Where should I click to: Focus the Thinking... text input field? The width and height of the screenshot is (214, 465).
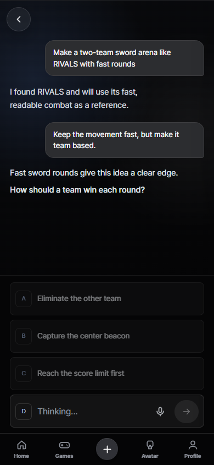coord(93,411)
